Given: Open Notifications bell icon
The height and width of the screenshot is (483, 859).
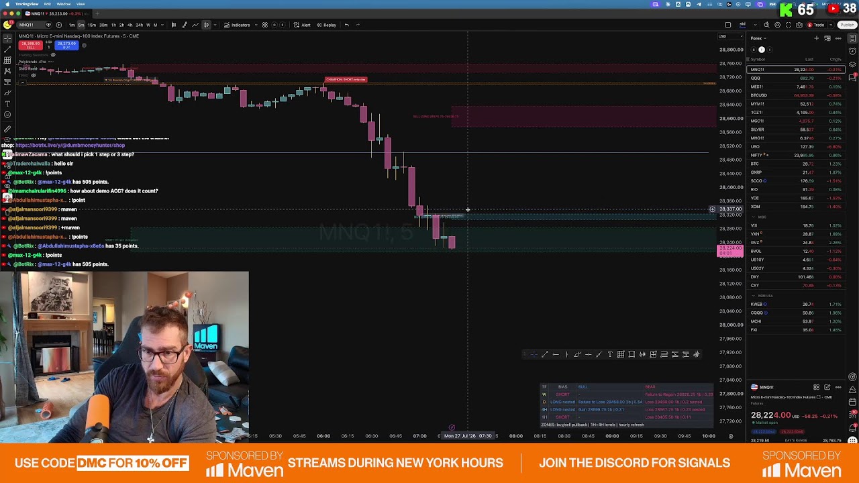Looking at the screenshot, I should click(x=852, y=427).
